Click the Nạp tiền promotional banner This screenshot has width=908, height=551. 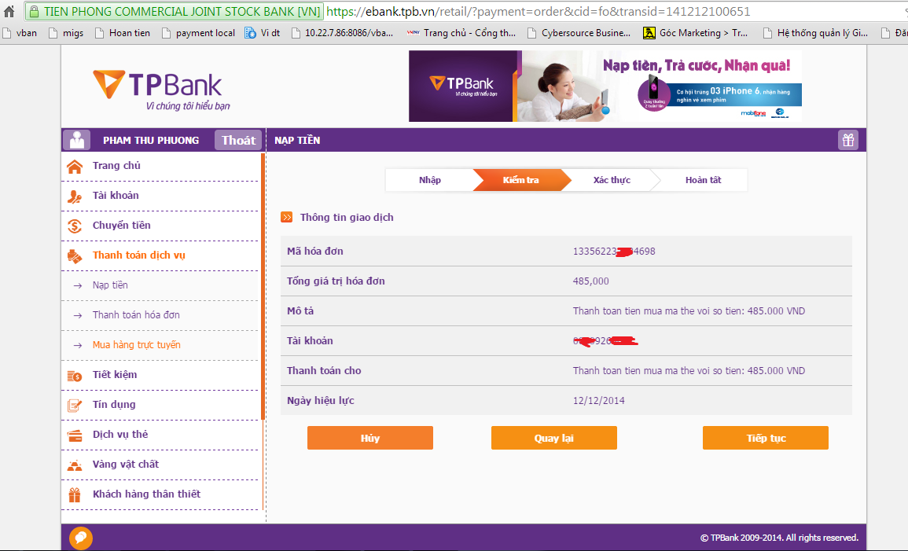tap(605, 86)
